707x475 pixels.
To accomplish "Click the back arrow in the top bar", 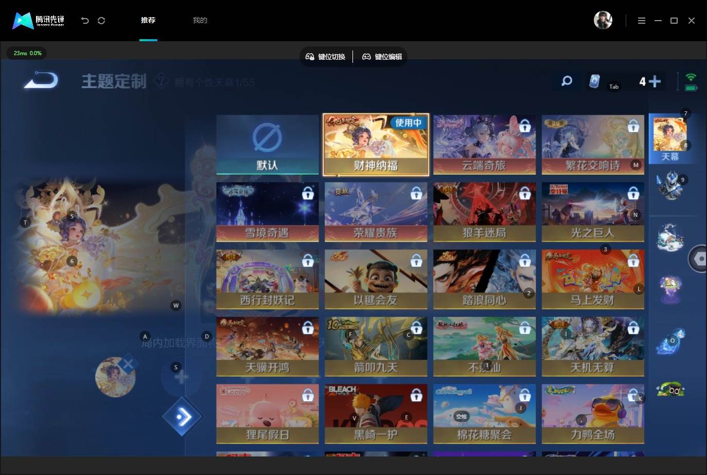I will coord(85,21).
